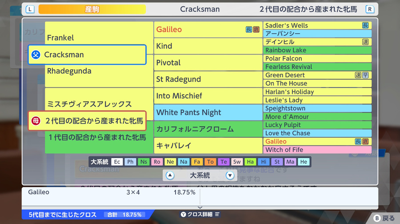Click the power badge beside Galileo, Frankel's sire
This screenshot has width=400, height=224.
(256, 30)
